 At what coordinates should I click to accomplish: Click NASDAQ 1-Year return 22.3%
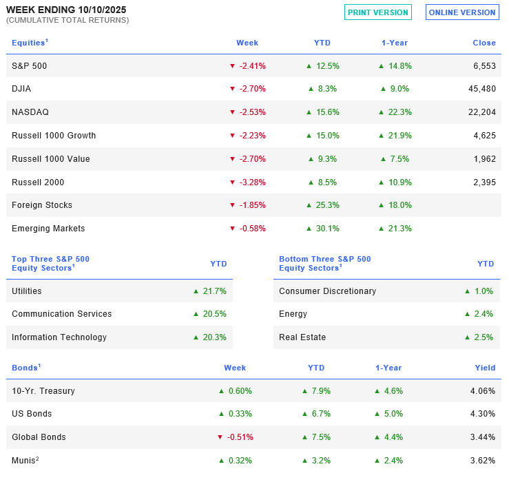pyautogui.click(x=399, y=112)
